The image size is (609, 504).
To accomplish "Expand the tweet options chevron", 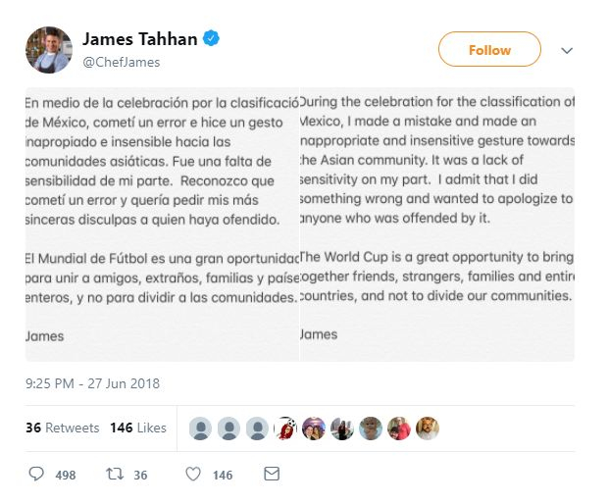I will [567, 50].
